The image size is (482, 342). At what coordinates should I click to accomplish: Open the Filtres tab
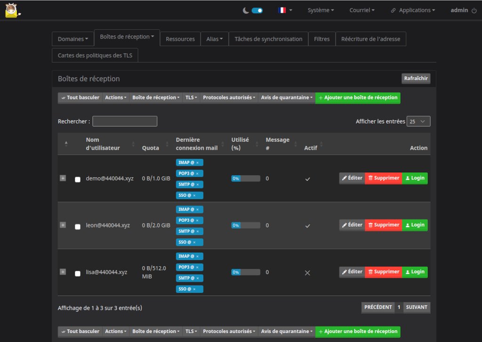click(321, 39)
